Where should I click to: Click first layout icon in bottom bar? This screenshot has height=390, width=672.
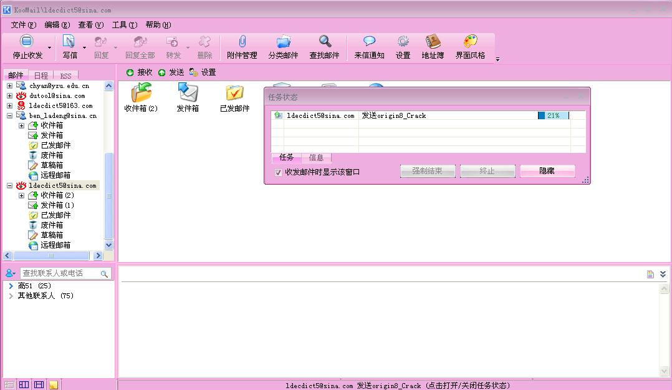coord(9,385)
